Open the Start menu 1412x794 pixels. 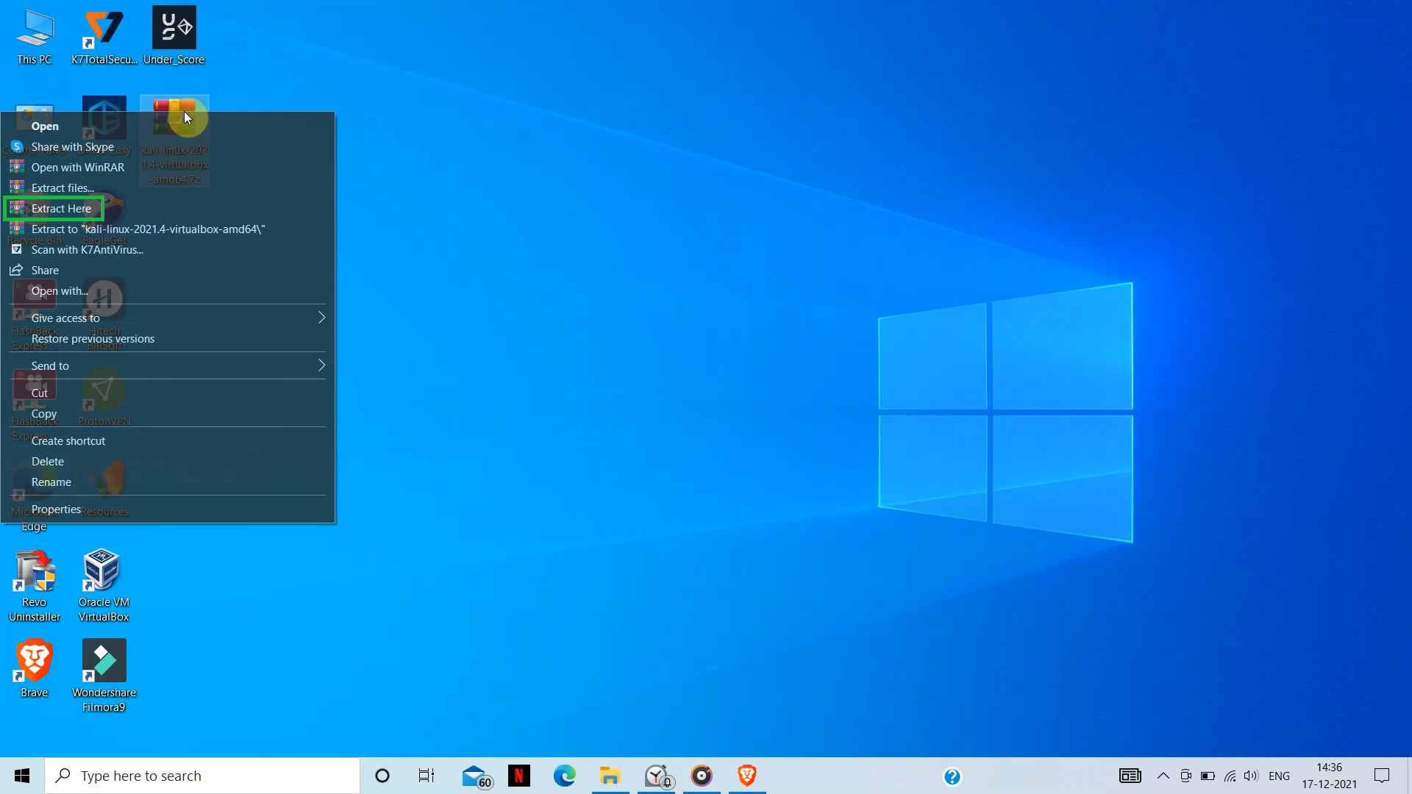(x=21, y=775)
